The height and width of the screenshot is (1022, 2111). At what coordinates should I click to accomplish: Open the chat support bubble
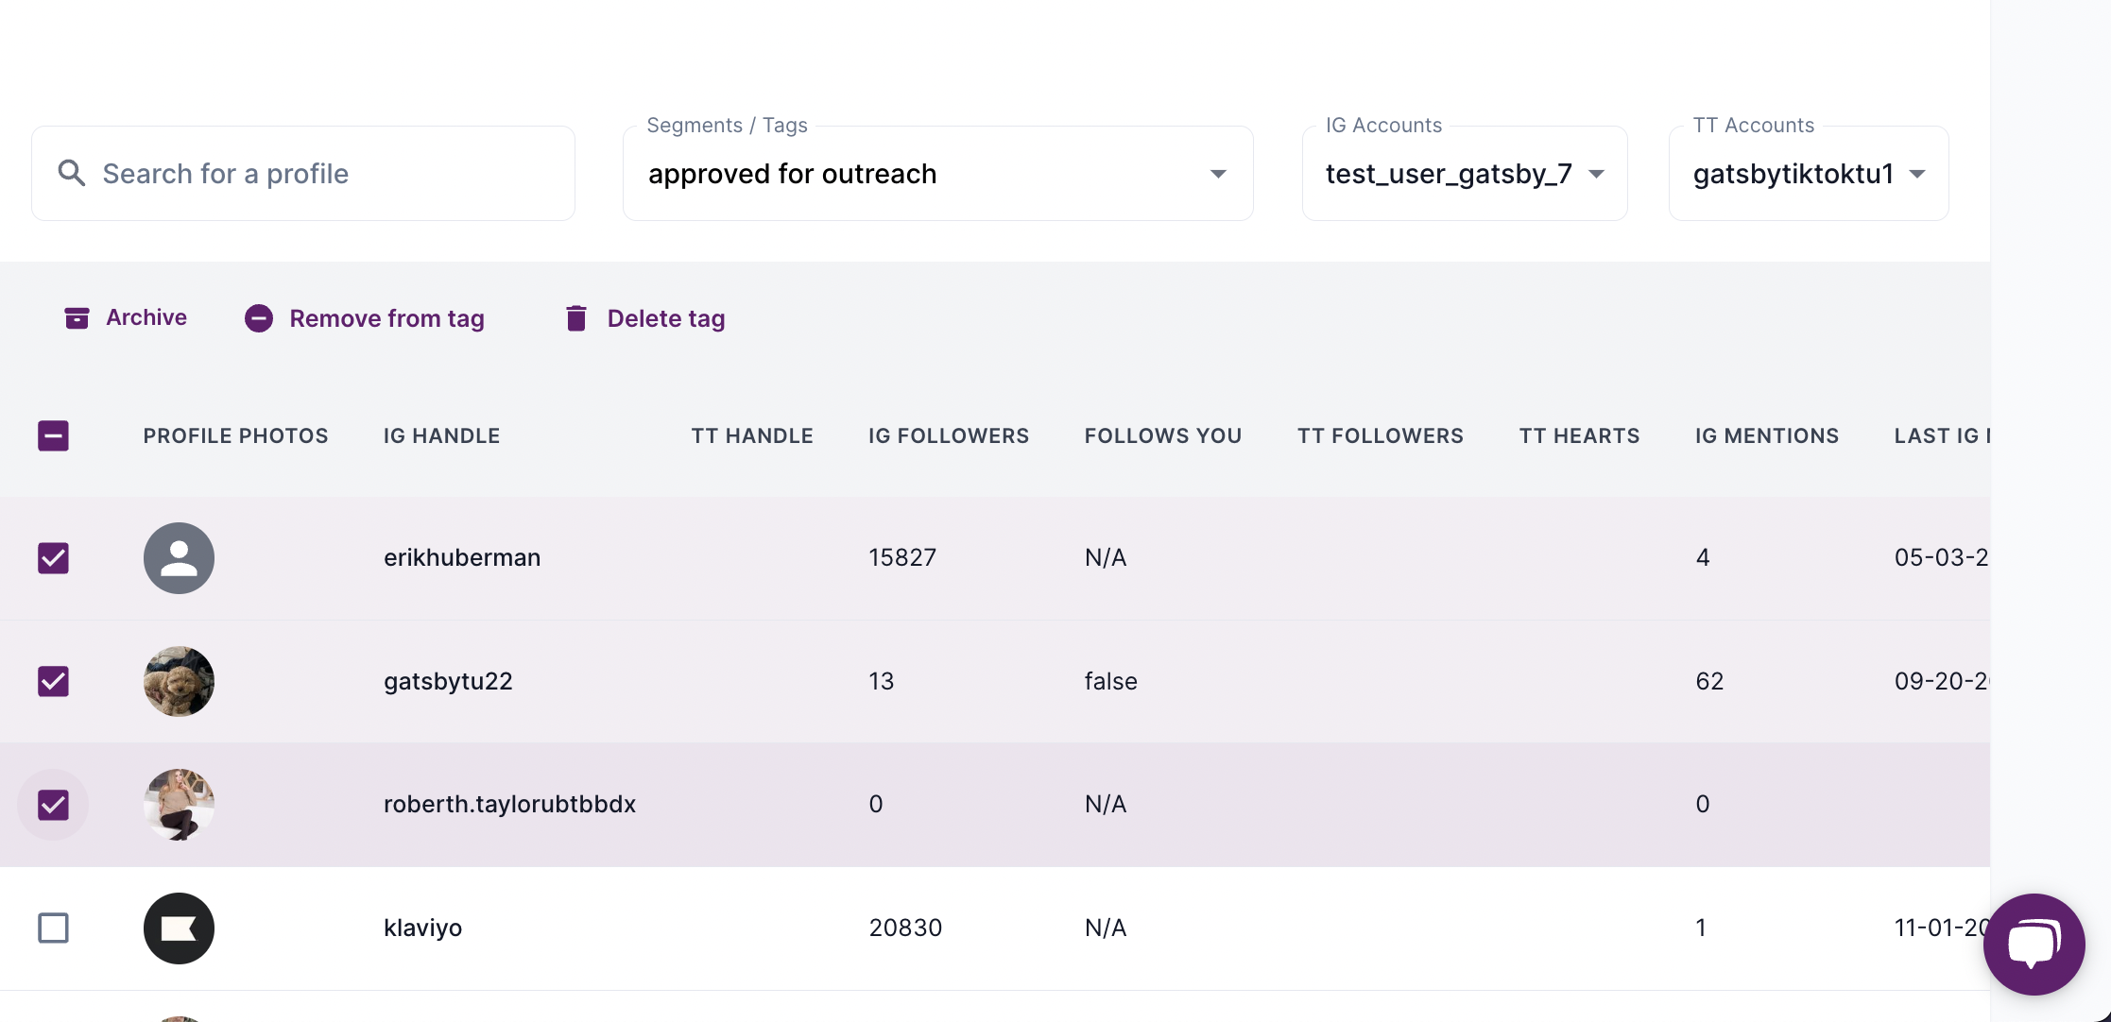click(2034, 944)
